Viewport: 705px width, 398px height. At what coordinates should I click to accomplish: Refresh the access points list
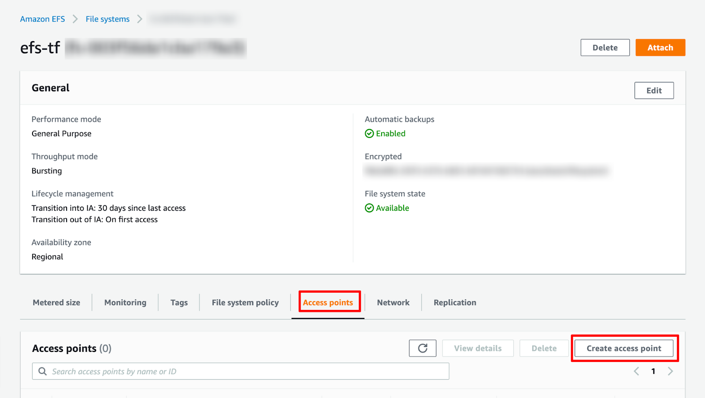coord(422,348)
